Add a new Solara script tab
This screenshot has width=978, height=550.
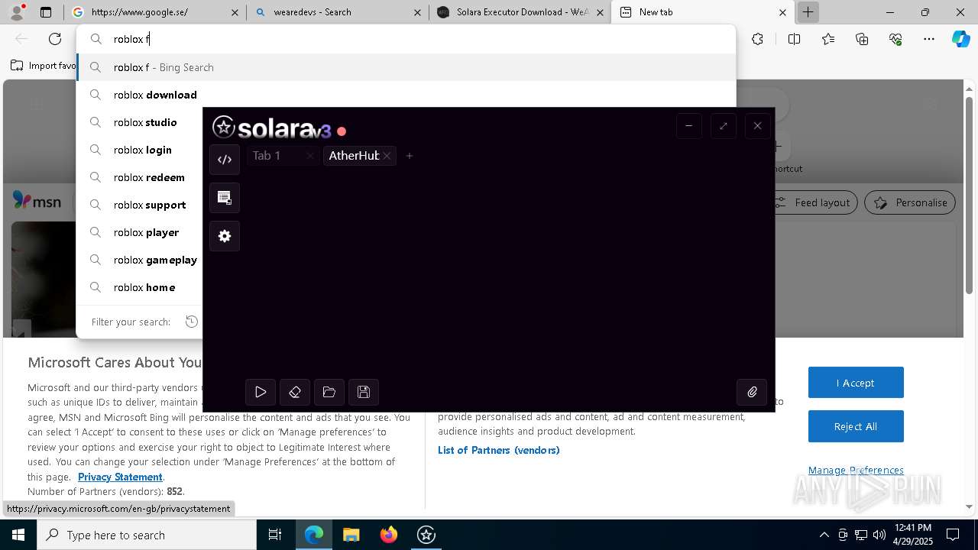pyautogui.click(x=410, y=156)
